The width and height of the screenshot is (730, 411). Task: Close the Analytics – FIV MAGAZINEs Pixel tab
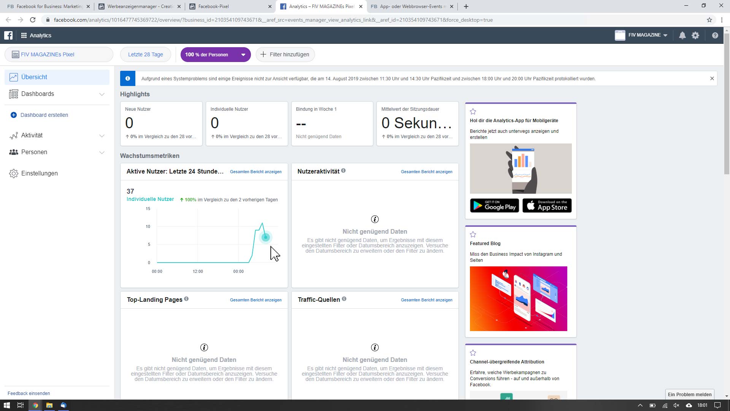click(361, 6)
